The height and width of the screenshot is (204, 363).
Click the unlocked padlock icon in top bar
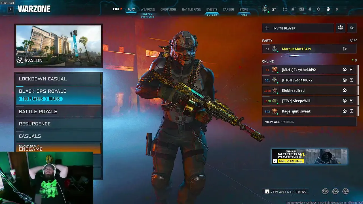[x=293, y=9]
